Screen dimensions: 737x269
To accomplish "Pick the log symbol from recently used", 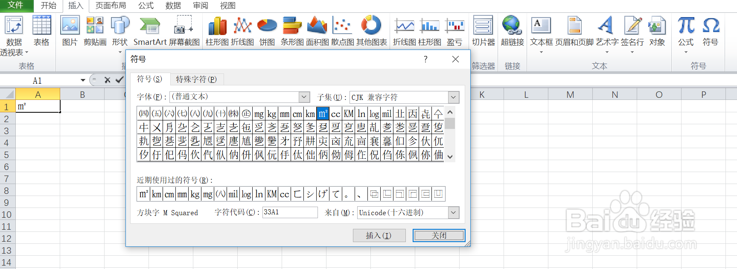I will [246, 194].
